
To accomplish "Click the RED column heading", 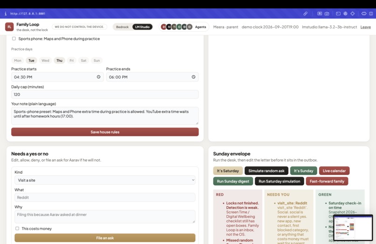I will coord(220,195).
